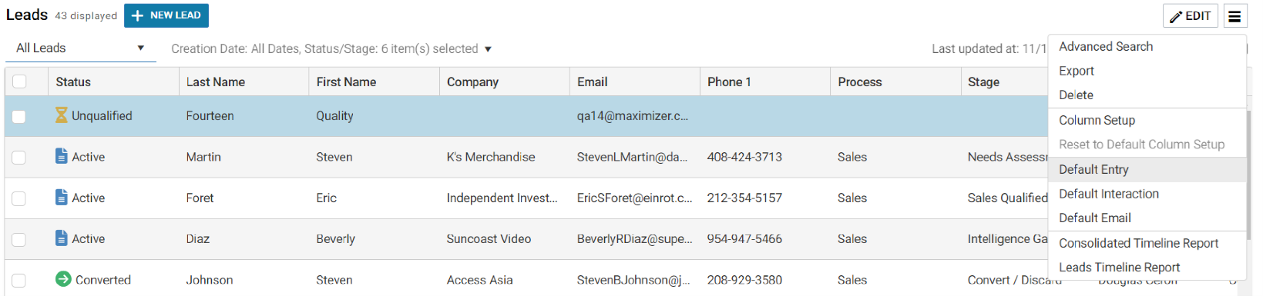Select Export in the dropdown menu
This screenshot has width=1263, height=296.
(x=1076, y=71)
